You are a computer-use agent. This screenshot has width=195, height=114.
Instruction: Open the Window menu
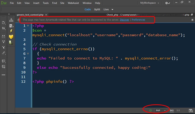87,3
